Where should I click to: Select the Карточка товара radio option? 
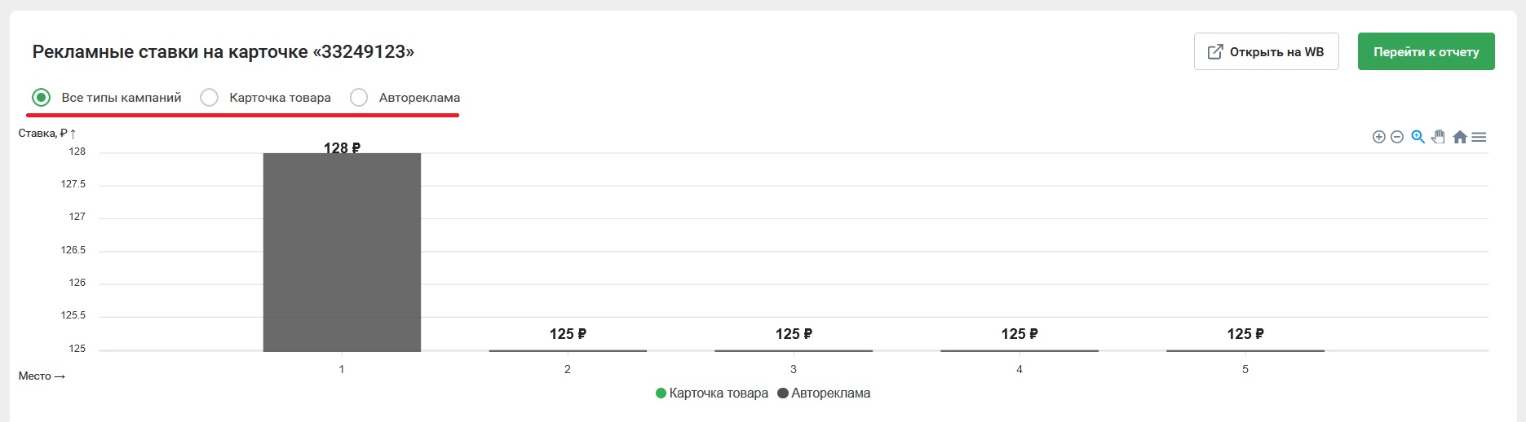click(x=210, y=98)
